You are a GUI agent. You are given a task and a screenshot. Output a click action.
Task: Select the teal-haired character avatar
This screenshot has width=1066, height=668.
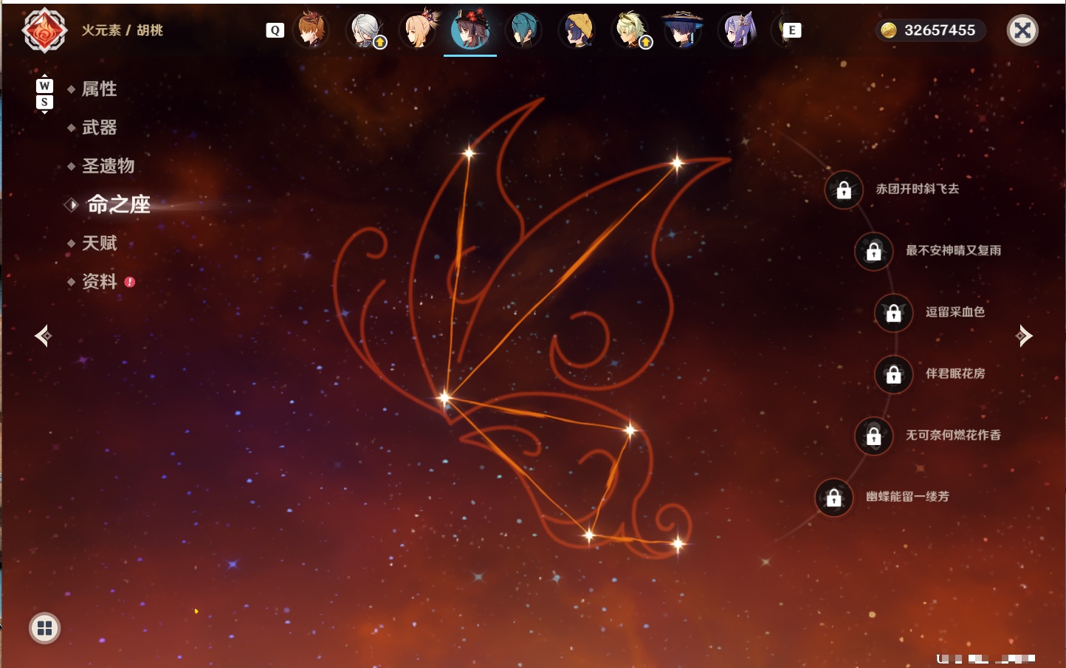click(x=524, y=30)
